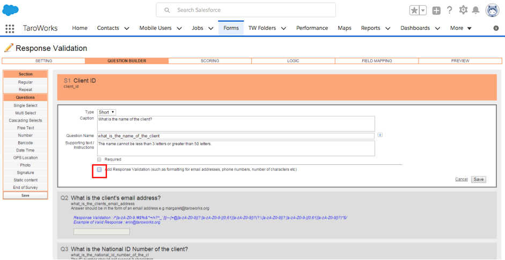This screenshot has width=505, height=260.
Task: Open the More navigation menu
Action: (461, 28)
